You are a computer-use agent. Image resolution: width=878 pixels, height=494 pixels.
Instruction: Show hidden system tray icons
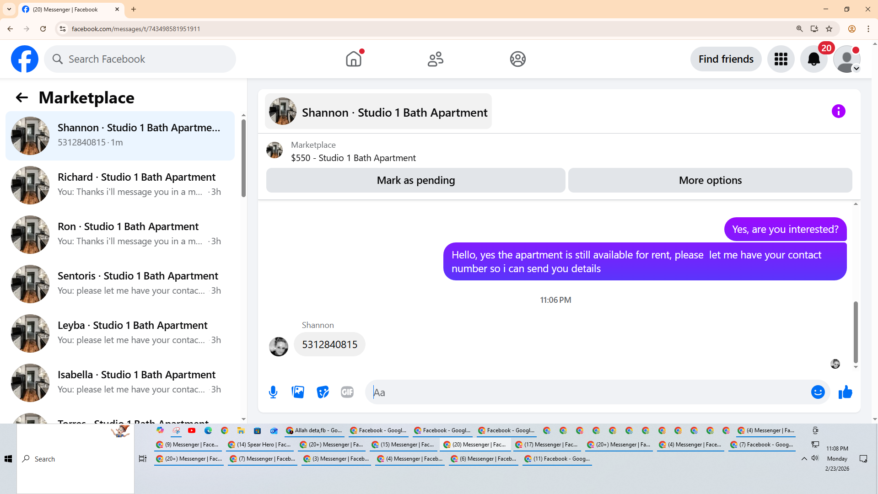pyautogui.click(x=804, y=458)
